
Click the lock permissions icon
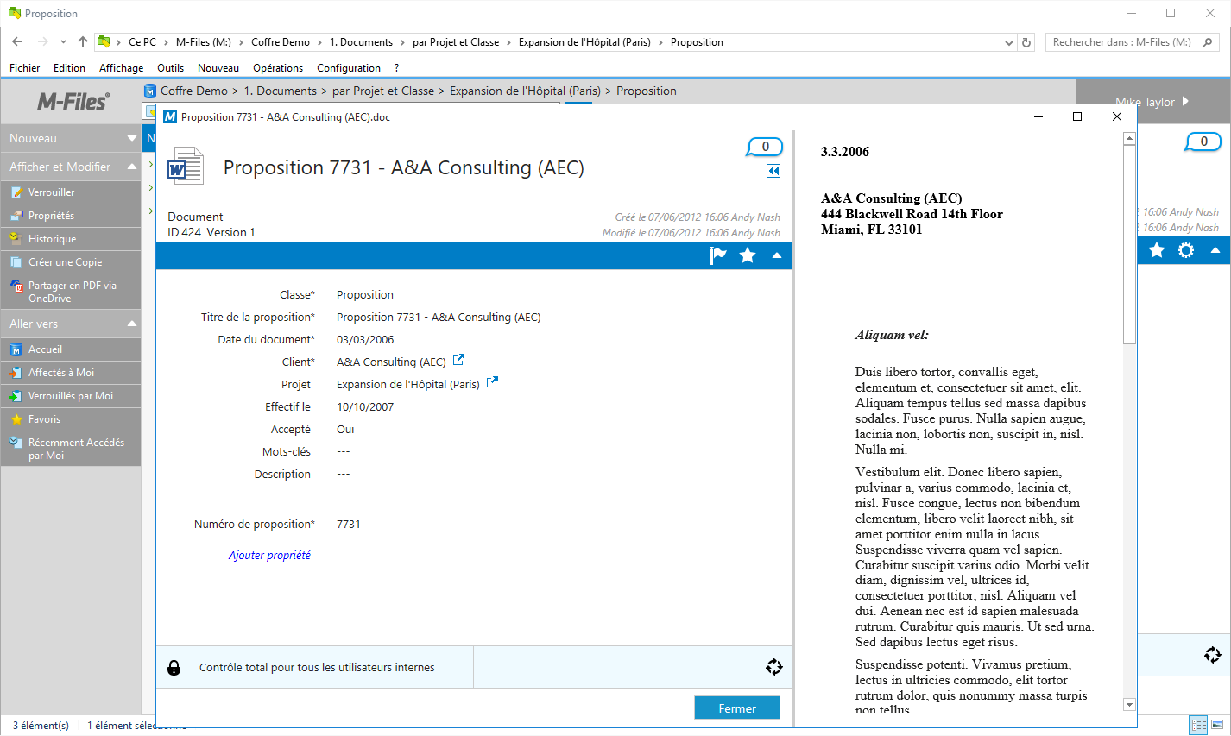(x=174, y=667)
